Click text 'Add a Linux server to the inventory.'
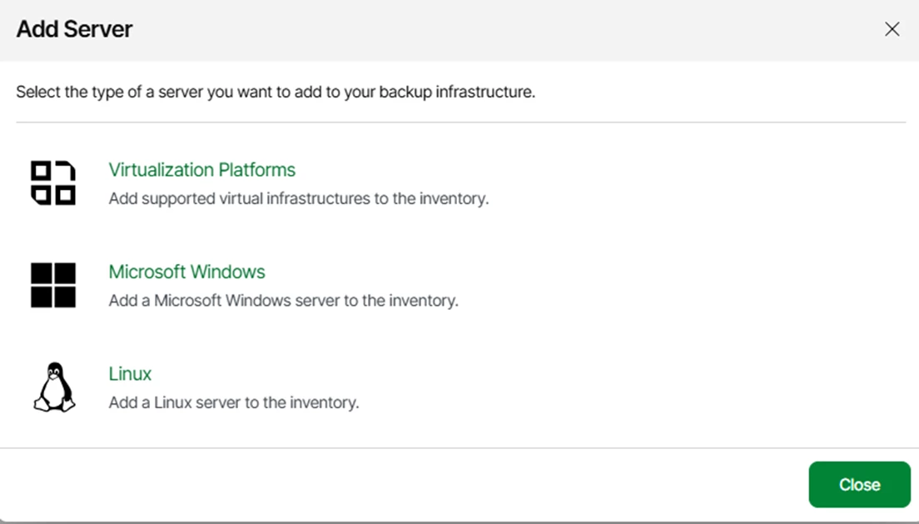 (233, 402)
